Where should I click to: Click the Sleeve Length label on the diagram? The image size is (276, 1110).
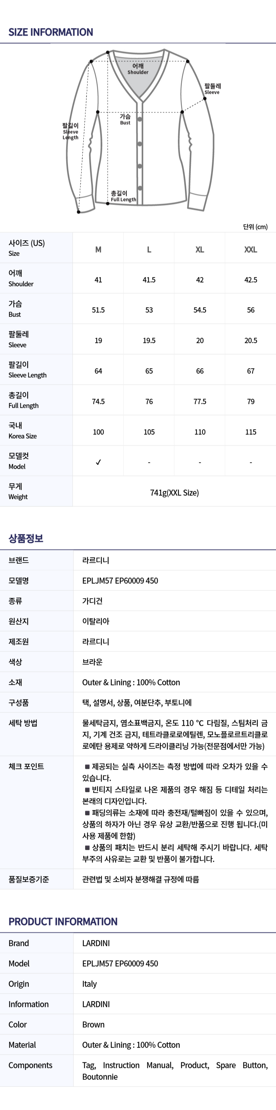(71, 131)
